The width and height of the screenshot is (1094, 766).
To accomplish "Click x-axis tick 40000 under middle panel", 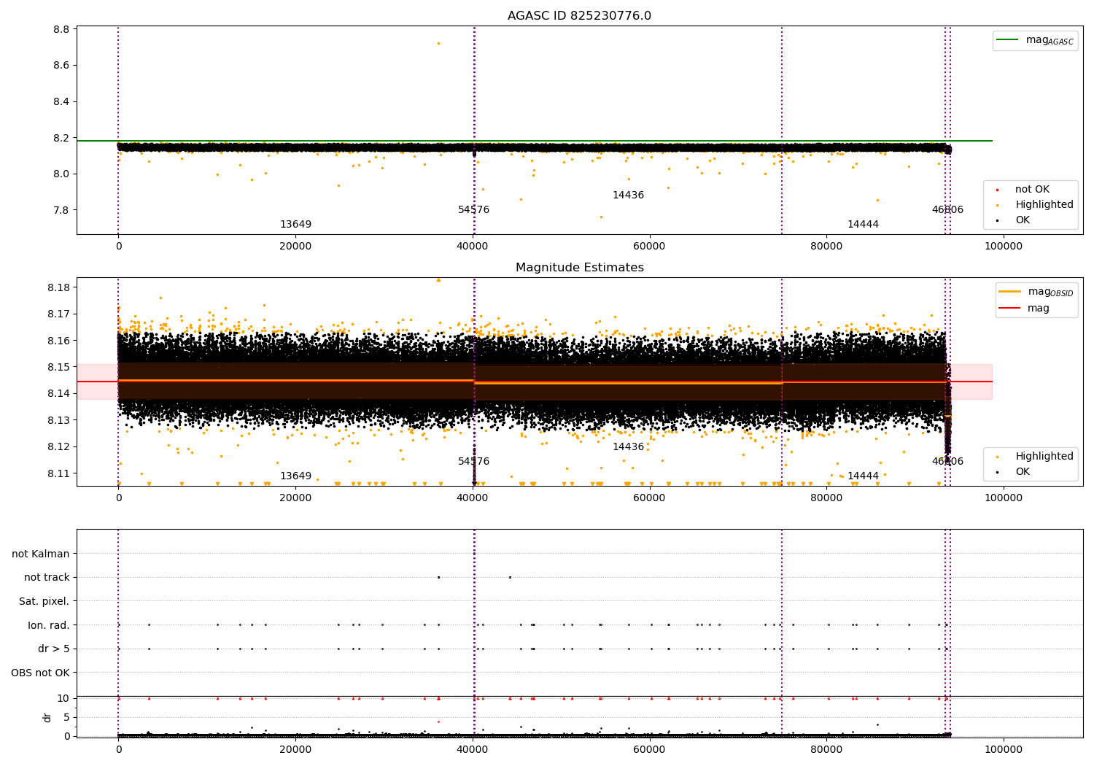I will click(473, 498).
